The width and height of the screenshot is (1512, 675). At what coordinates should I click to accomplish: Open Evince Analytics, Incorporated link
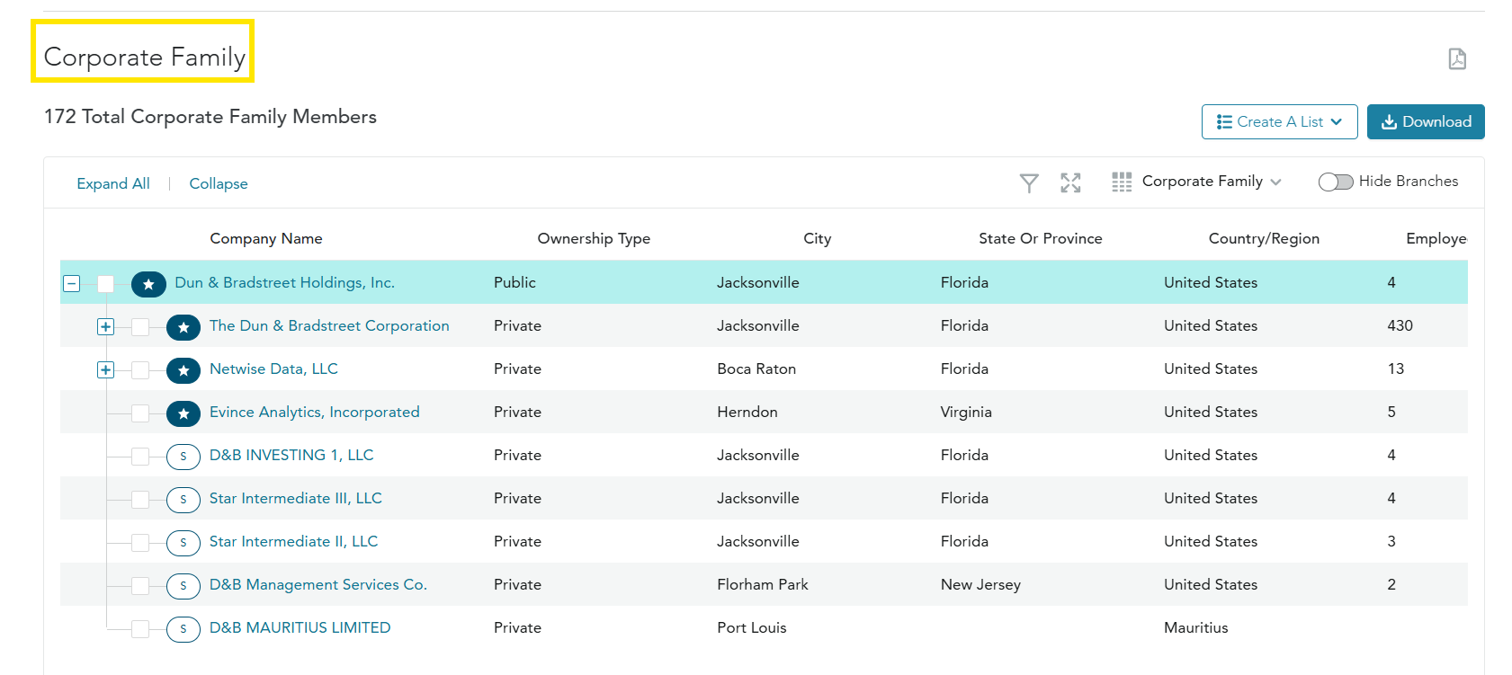pos(314,412)
